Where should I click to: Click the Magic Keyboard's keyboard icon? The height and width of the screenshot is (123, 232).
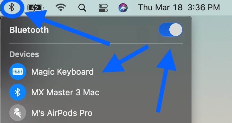pos(18,71)
